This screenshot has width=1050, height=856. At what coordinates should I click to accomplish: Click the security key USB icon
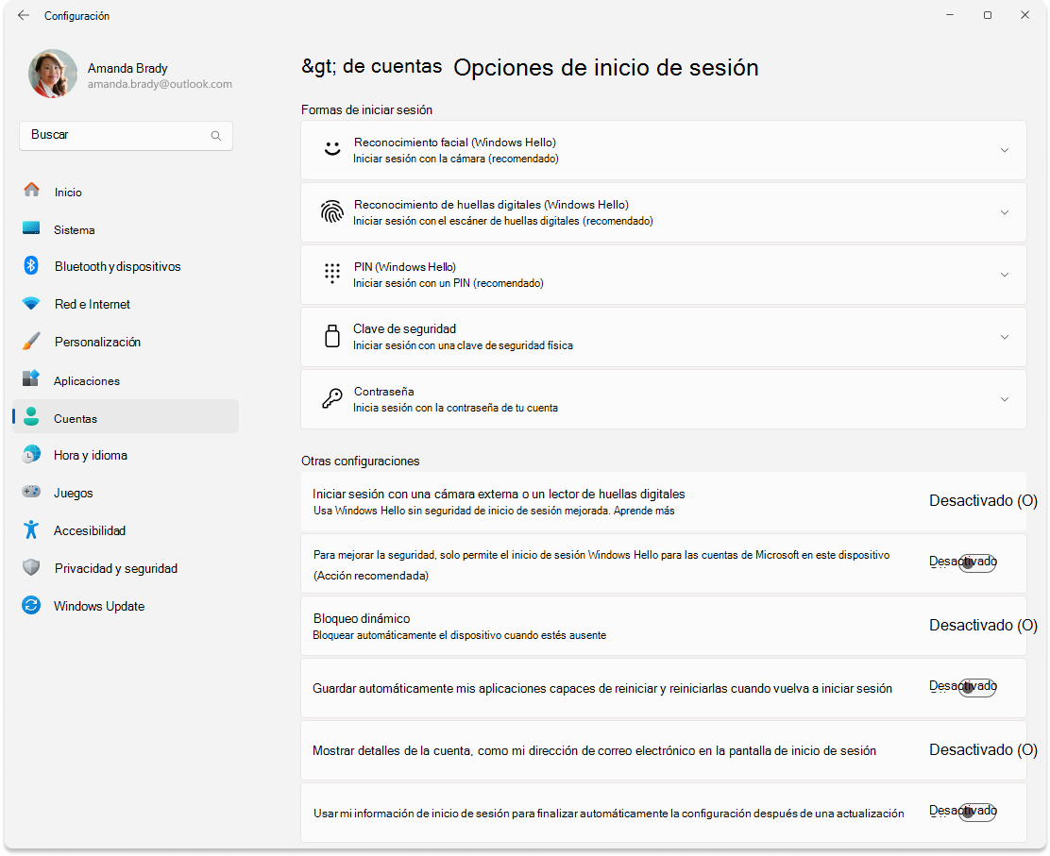pyautogui.click(x=332, y=336)
